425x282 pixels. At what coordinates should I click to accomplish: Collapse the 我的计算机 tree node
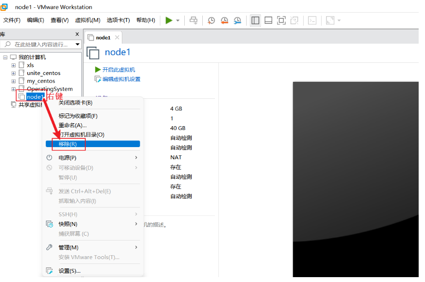click(5, 57)
